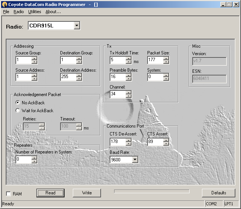
Task: Decrease Preamble Bytes with down arrow
Action: click(x=128, y=79)
